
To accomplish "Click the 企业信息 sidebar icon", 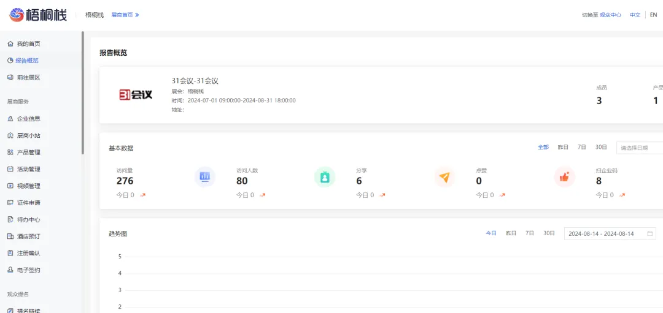I will coord(10,119).
